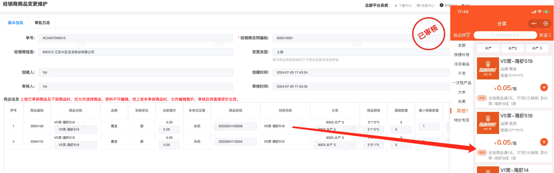Click the 总部平台系统 title
Image resolution: width=554 pixels, height=173 pixels.
click(377, 5)
